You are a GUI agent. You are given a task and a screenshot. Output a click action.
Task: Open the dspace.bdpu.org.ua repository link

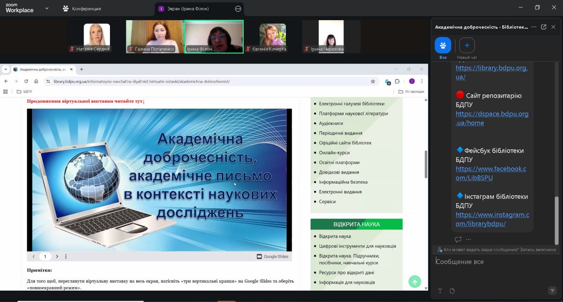point(492,119)
